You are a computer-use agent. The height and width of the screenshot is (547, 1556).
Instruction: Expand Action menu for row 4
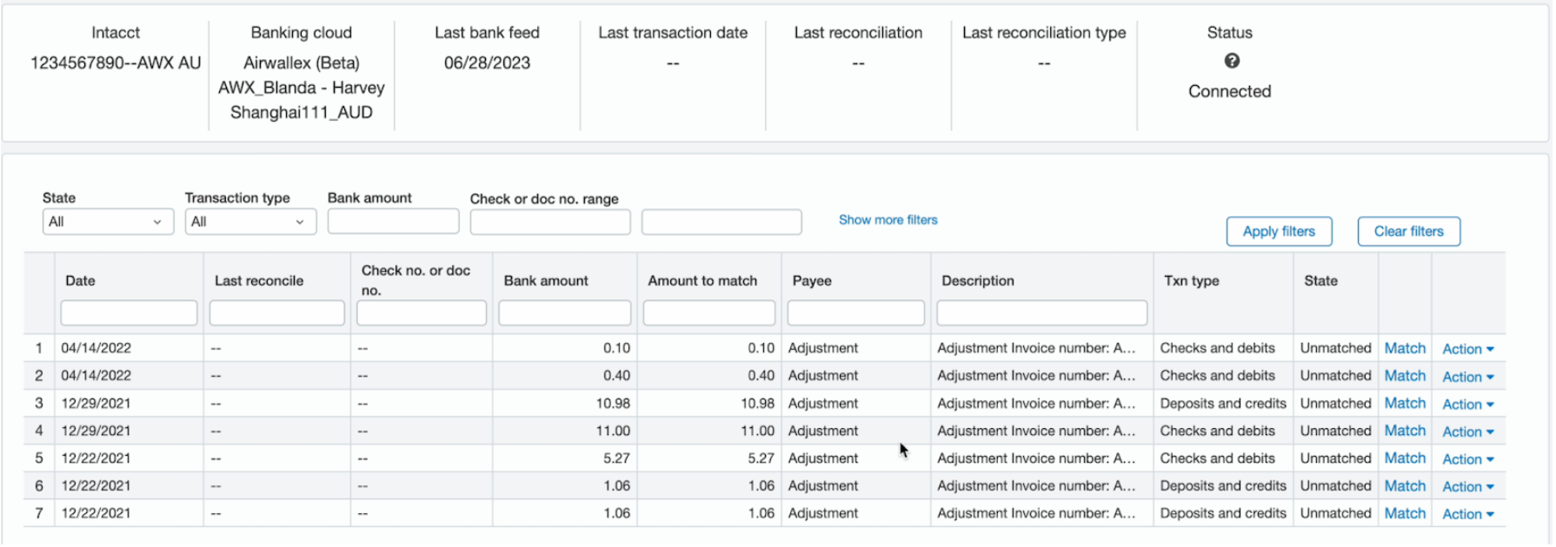pos(1467,432)
